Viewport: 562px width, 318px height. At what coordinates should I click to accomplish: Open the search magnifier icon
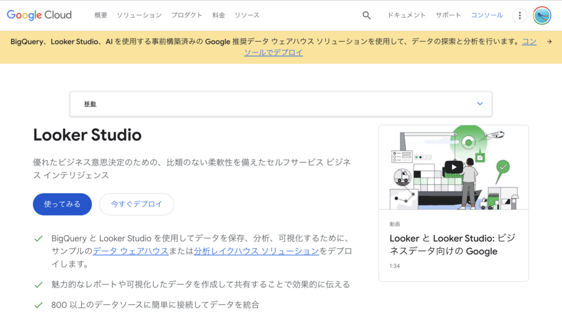pos(367,15)
